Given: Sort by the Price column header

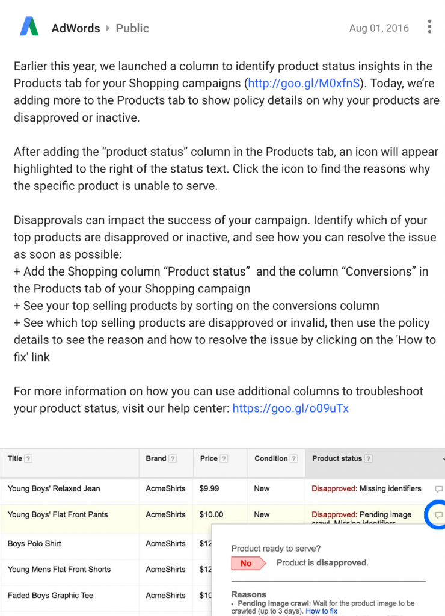Looking at the screenshot, I should (x=209, y=458).
